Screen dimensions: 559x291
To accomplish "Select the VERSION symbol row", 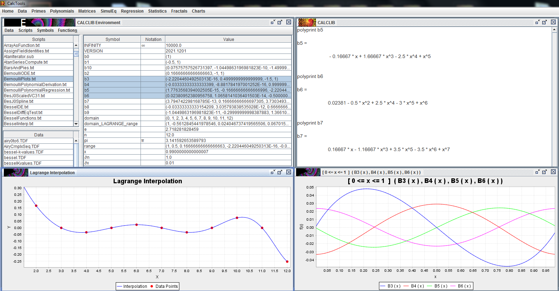I will pyautogui.click(x=188, y=51).
